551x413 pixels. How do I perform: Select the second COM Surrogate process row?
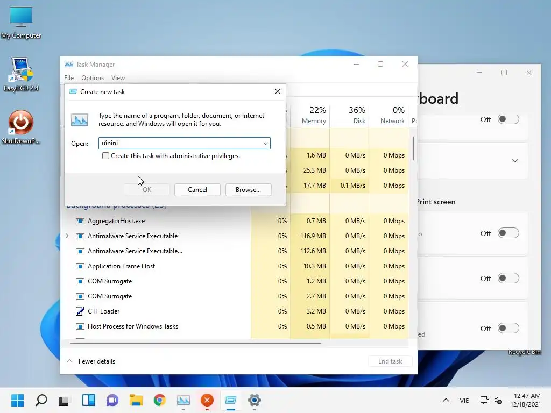click(x=235, y=296)
